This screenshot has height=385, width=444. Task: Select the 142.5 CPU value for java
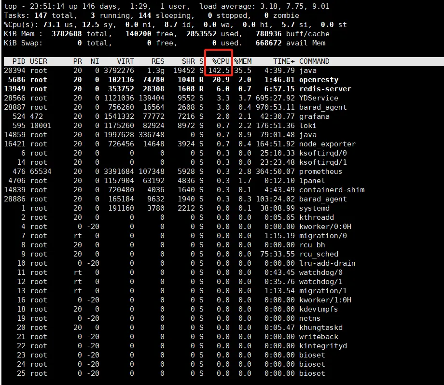219,71
